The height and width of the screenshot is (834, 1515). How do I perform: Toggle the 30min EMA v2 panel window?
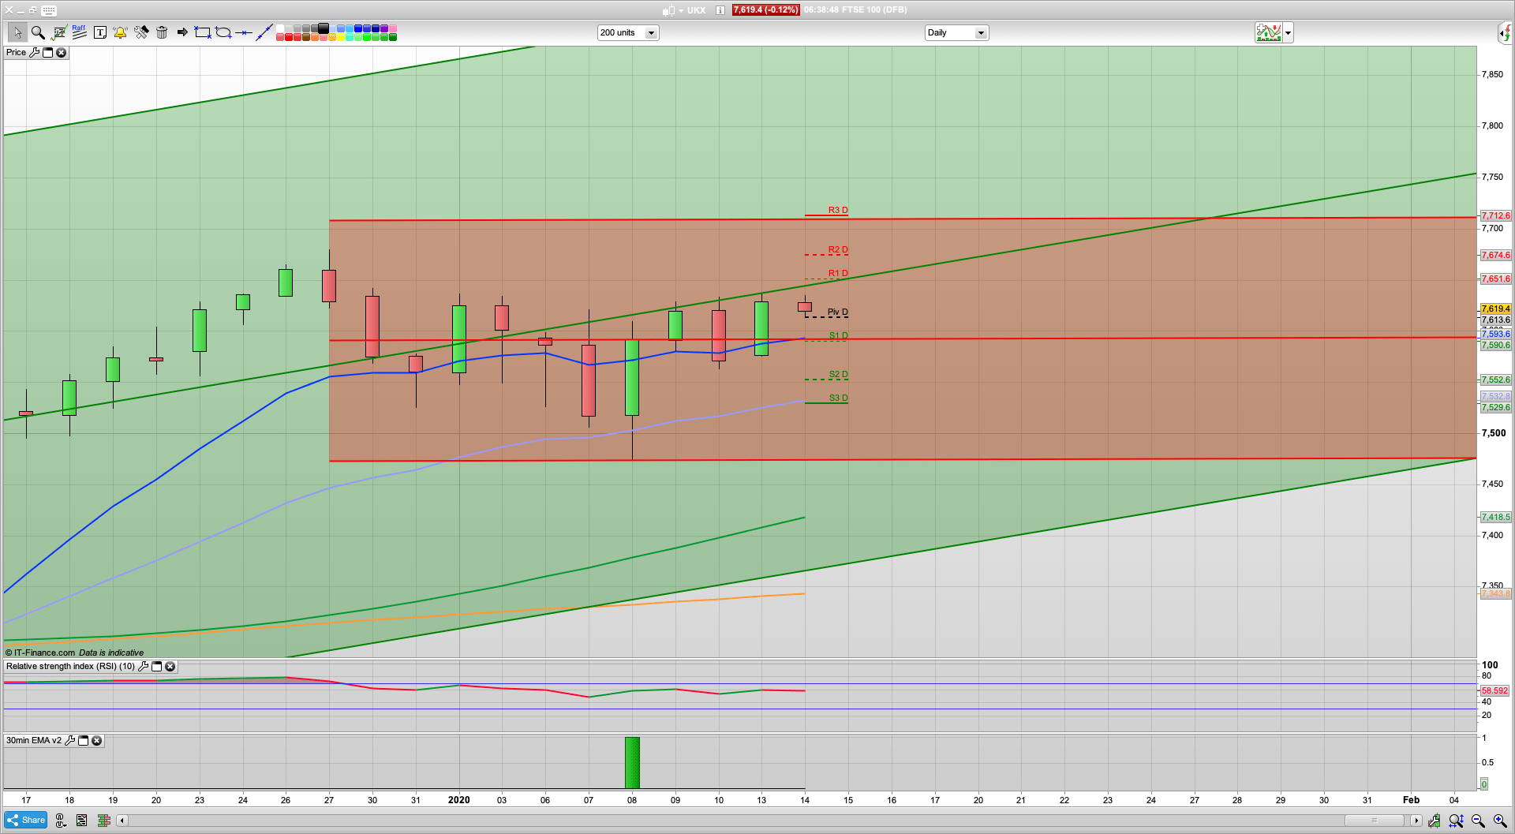(83, 741)
